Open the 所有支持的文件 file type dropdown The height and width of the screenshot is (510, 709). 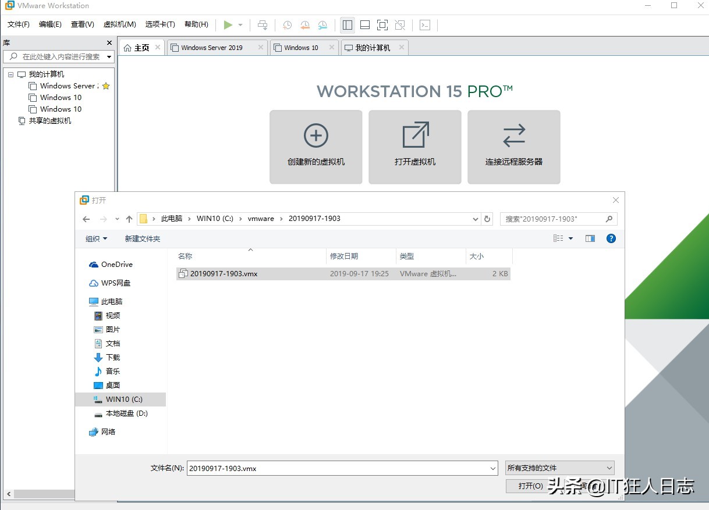[x=559, y=468]
